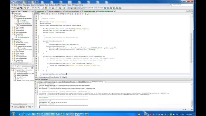
Task: Click the Redo toolbar icon
Action: pos(28,8)
